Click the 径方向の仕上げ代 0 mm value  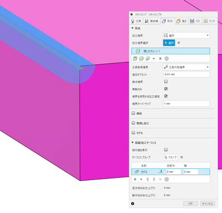[167, 188]
